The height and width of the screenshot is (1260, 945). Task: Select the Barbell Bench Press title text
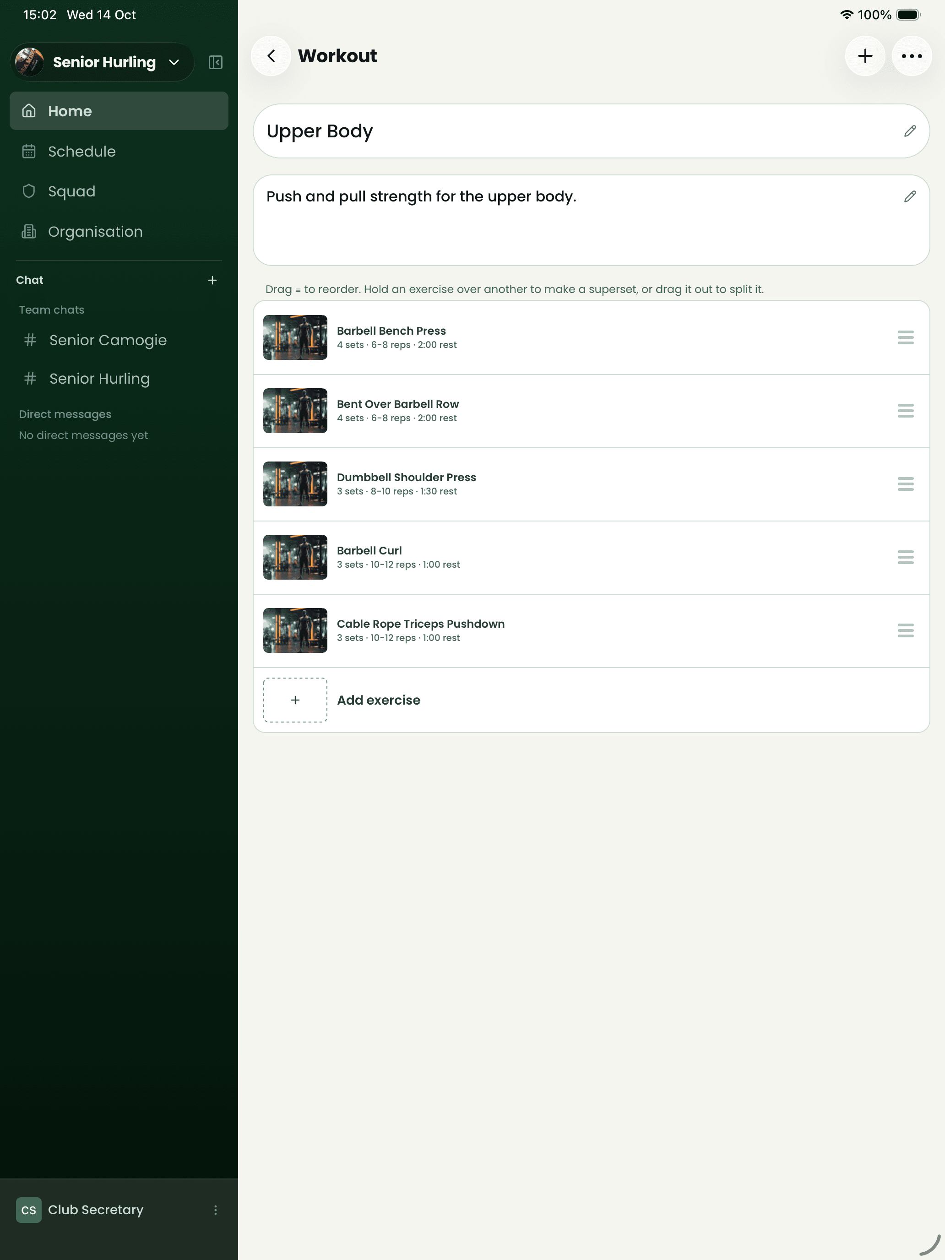pyautogui.click(x=391, y=331)
